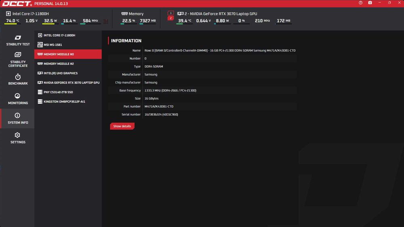Click the Size 16 GBytes value
This screenshot has height=227, width=404.
(151, 99)
